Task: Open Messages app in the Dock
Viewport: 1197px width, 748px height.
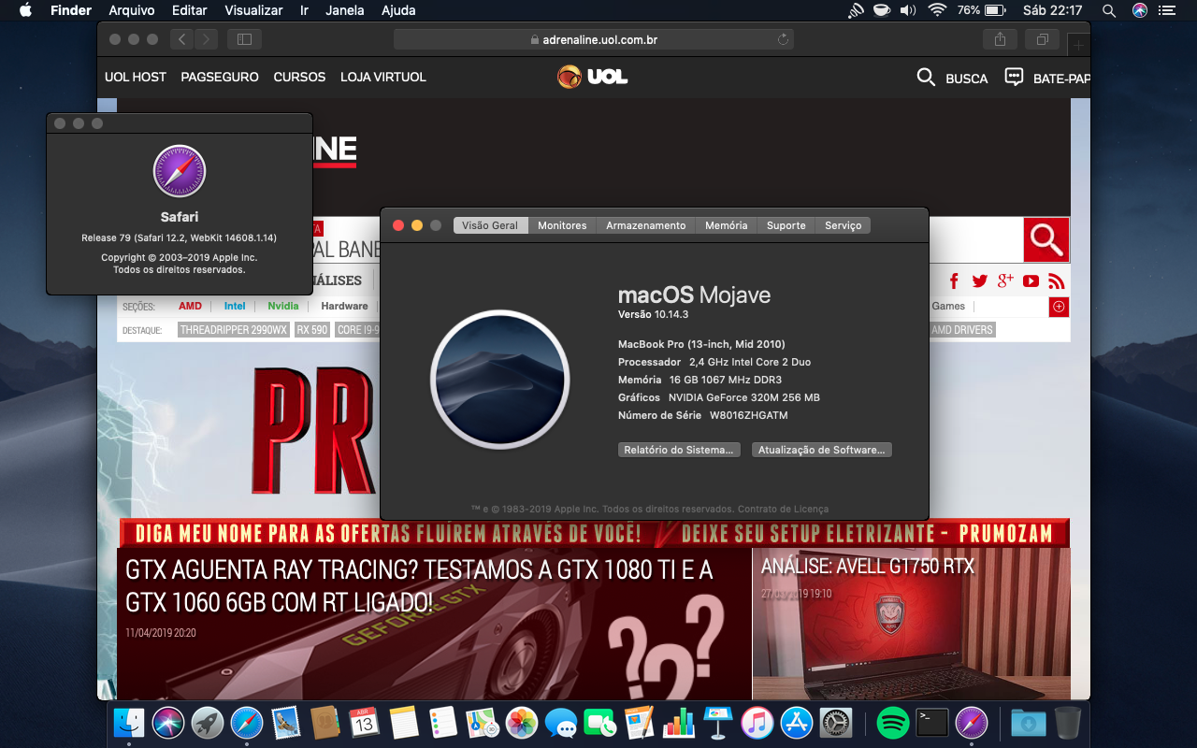Action: point(560,723)
